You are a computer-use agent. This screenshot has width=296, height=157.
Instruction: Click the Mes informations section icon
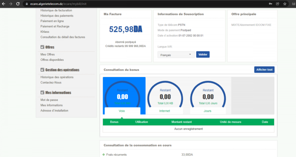[x=42, y=93]
